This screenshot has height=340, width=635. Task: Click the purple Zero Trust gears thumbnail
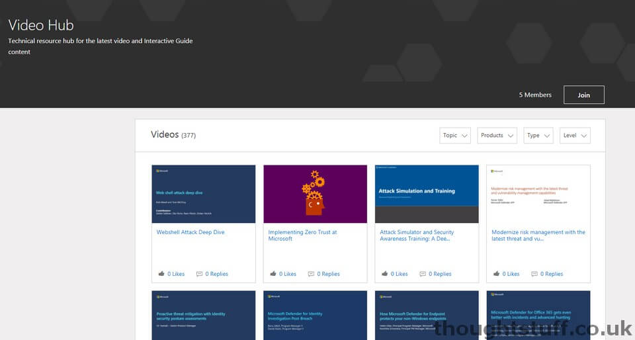coord(315,194)
